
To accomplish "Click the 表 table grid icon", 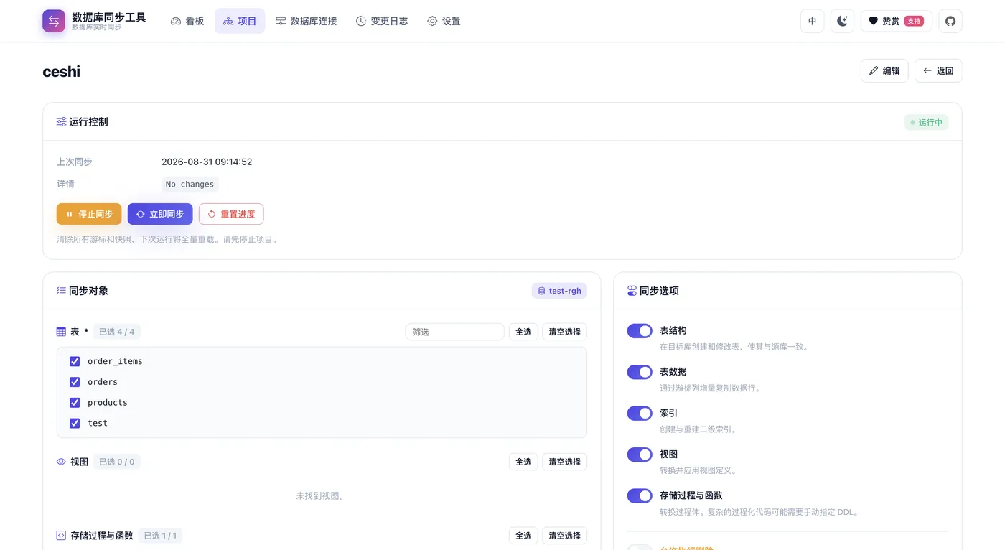I will 62,332.
